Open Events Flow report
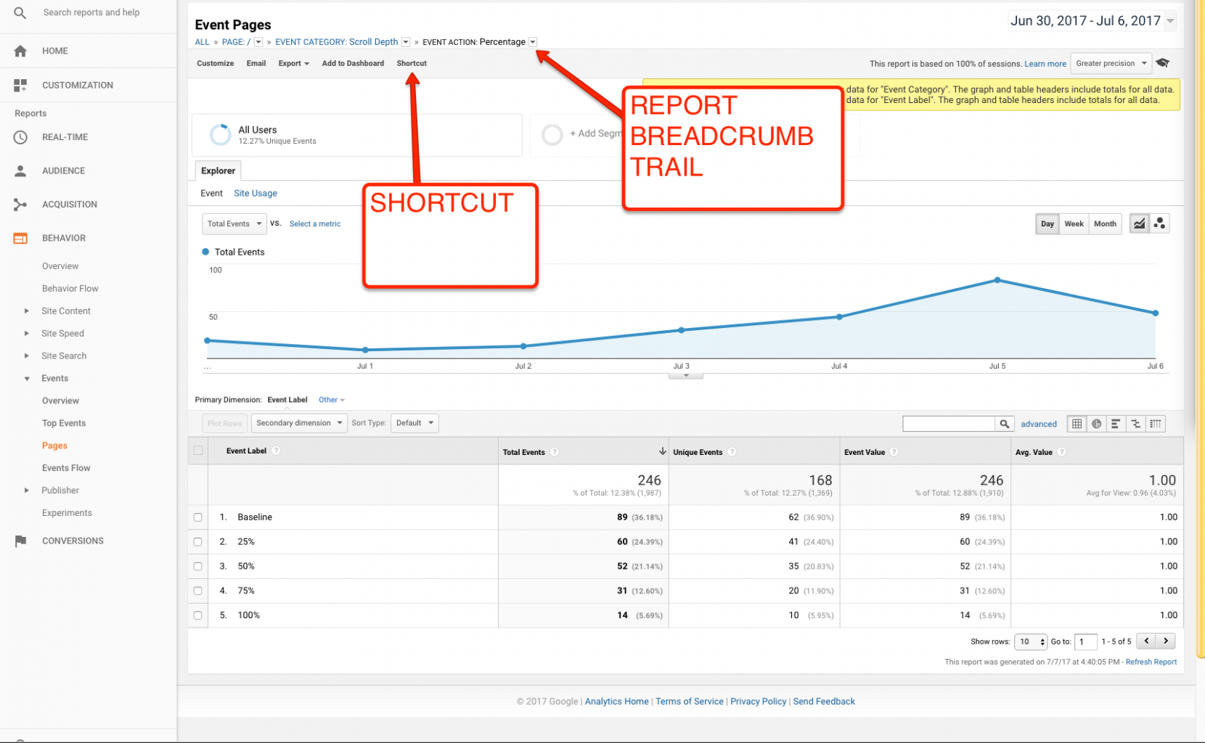The image size is (1205, 743). [66, 468]
